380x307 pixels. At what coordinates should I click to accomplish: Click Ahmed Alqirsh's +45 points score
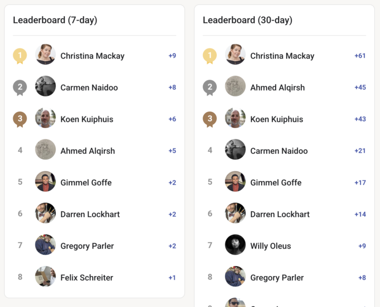[x=360, y=87]
